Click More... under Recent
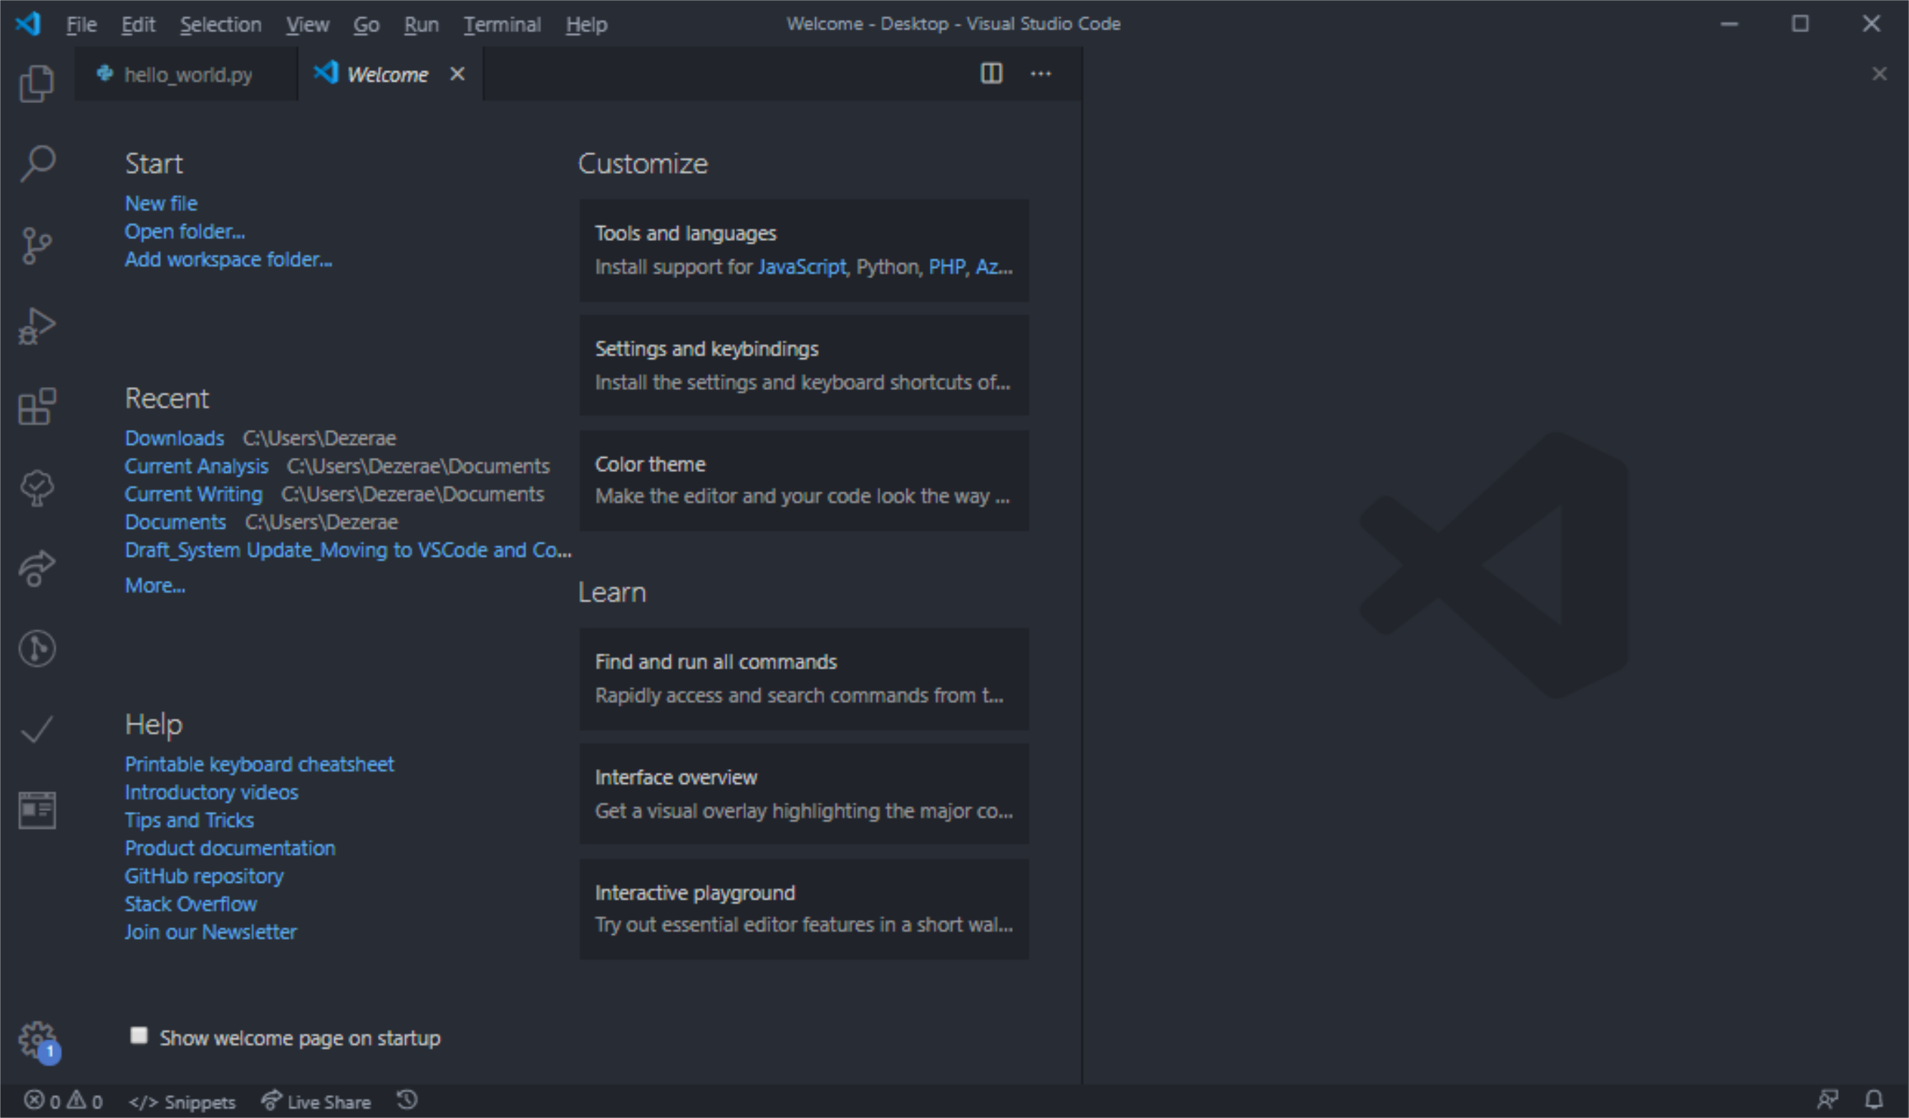This screenshot has height=1118, width=1909. (155, 586)
